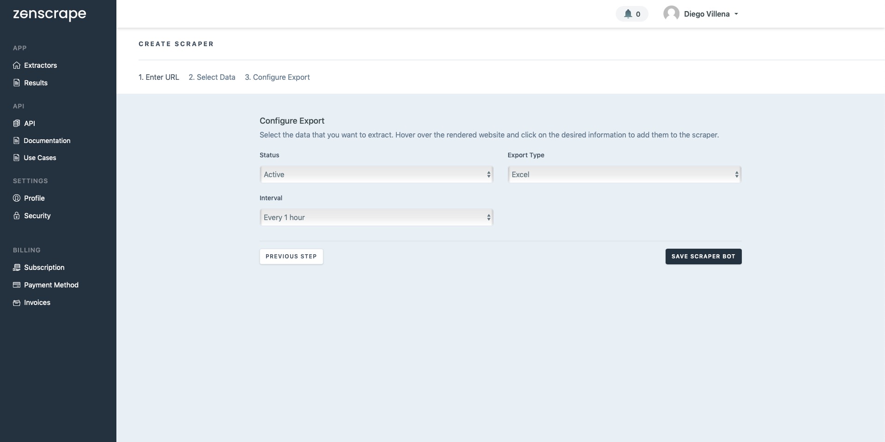Image resolution: width=885 pixels, height=442 pixels.
Task: Click the Profile icon under Settings
Action: tap(17, 198)
